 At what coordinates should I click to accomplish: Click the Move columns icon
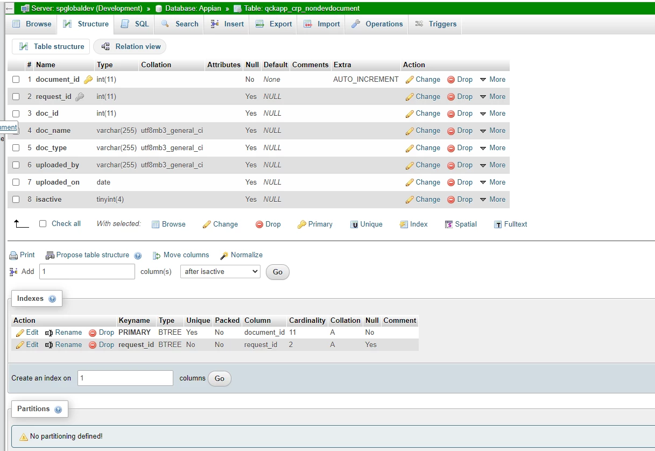(157, 256)
